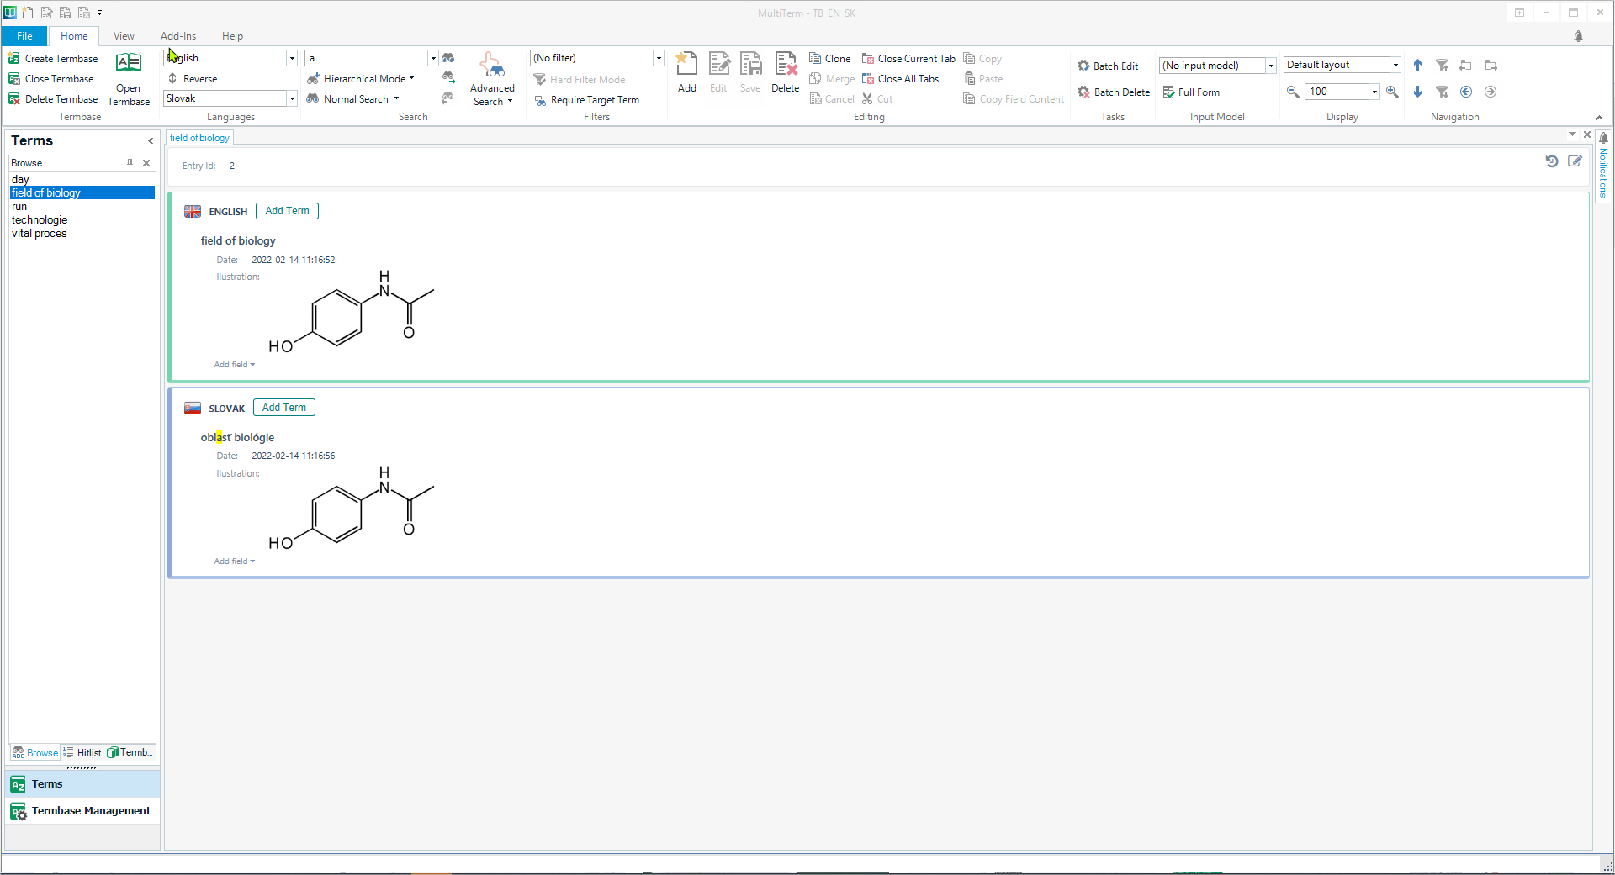This screenshot has width=1615, height=875.
Task: Open the Slovak target language dropdown
Action: coord(292,98)
